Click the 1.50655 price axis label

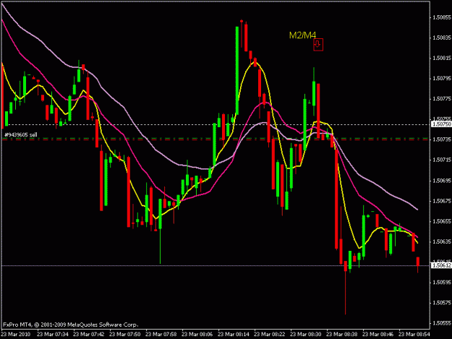pos(442,221)
